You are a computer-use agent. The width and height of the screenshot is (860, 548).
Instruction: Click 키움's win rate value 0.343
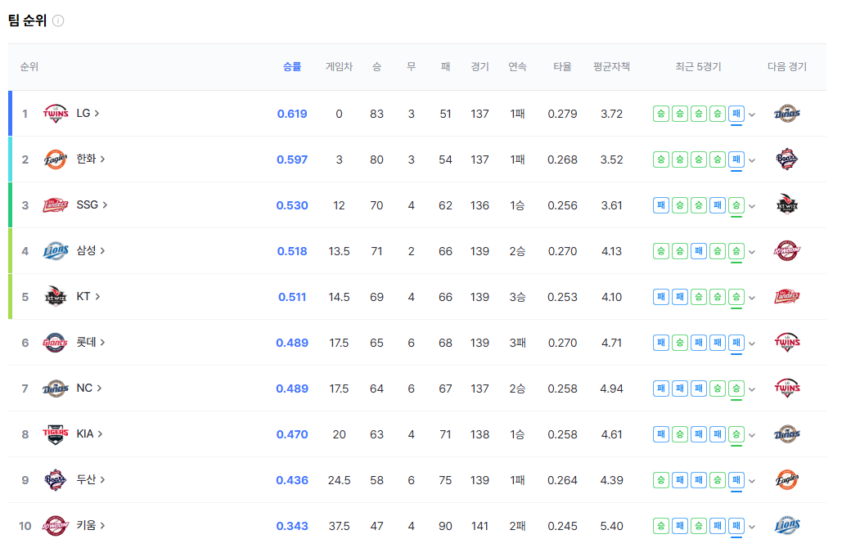(x=292, y=526)
